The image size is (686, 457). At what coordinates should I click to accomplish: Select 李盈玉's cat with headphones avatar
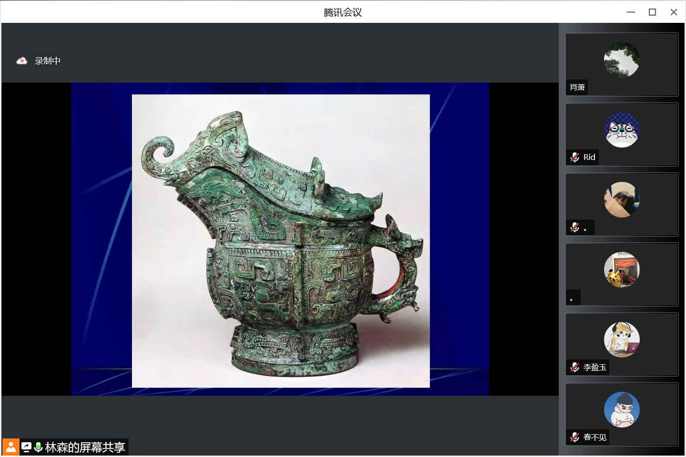[622, 339]
